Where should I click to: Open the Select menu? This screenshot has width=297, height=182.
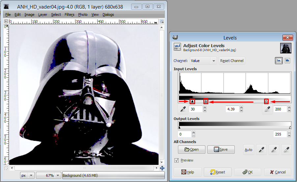pos(56,15)
